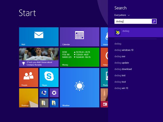Open the Cristiano Ronaldo news tile
The width and height of the screenshot is (163, 122).
click(39, 57)
